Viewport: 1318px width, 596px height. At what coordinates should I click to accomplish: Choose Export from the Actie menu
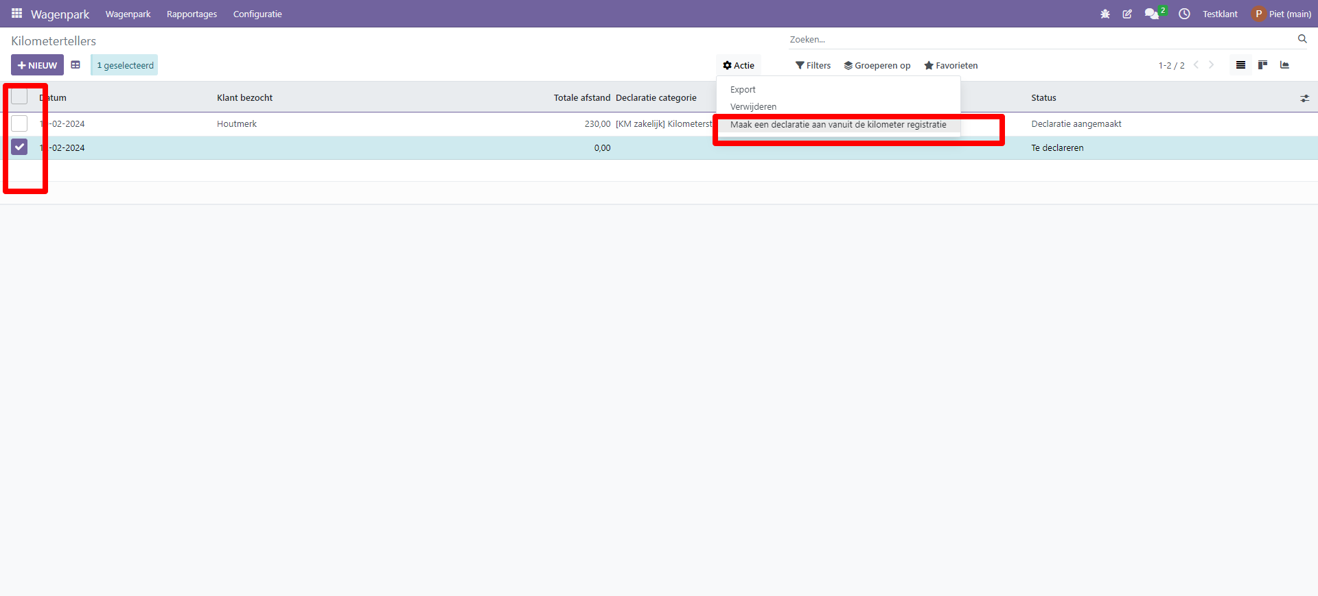point(743,90)
